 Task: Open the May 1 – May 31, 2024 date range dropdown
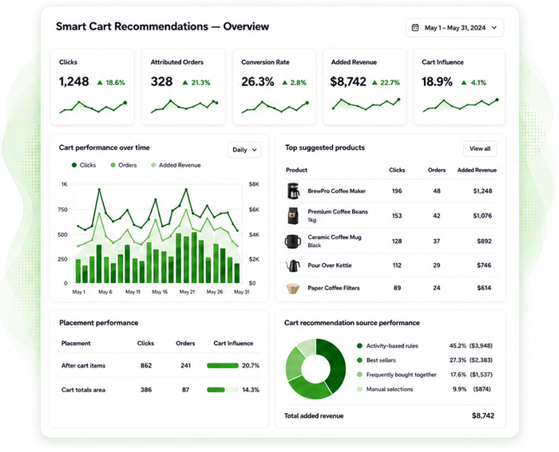click(454, 27)
